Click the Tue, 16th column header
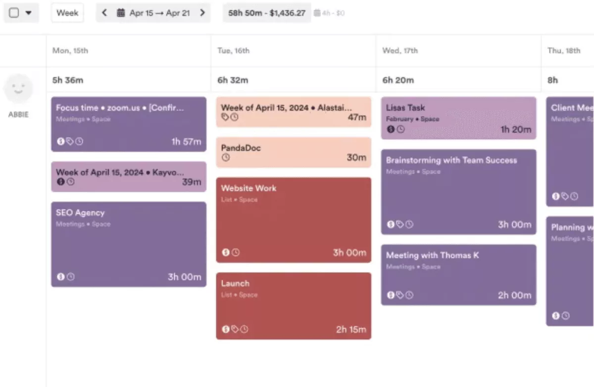Screen dimensions: 594x387 click(x=233, y=50)
